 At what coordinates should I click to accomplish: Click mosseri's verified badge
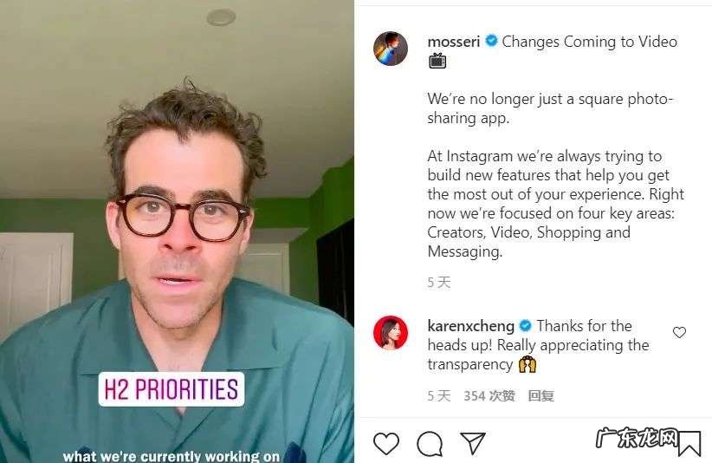491,41
